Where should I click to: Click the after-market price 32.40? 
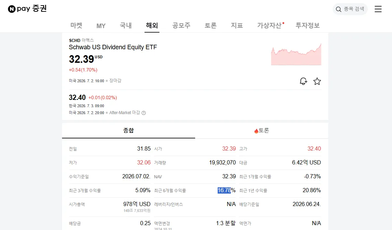click(x=77, y=97)
